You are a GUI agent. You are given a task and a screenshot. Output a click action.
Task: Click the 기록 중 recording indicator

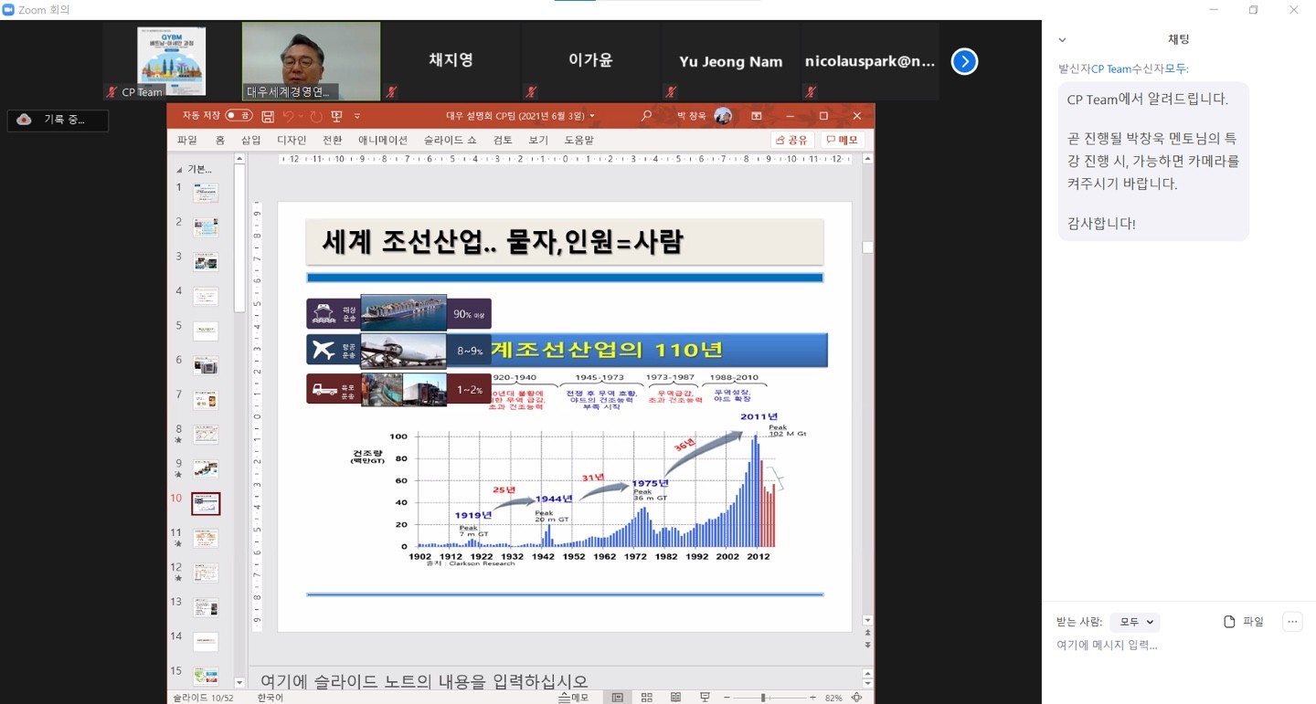58,120
